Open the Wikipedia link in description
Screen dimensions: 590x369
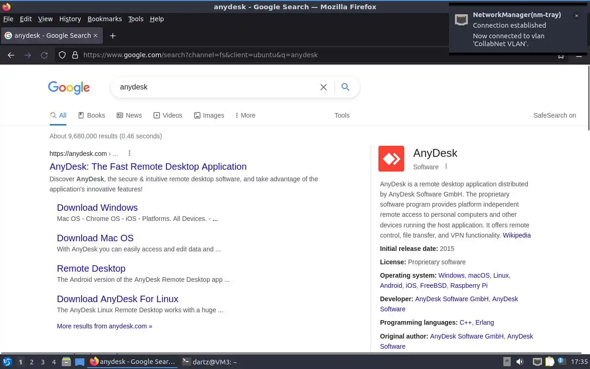tap(517, 235)
